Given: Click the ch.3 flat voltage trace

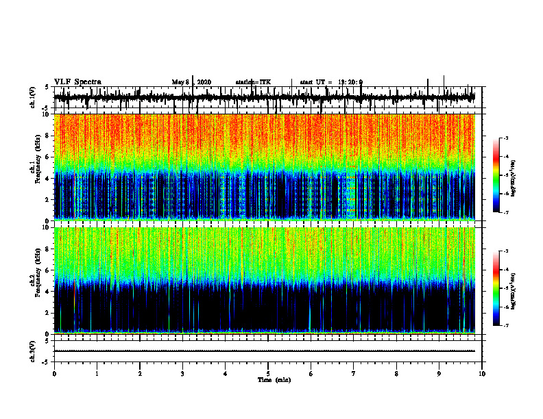Looking at the screenshot, I should click(x=265, y=351).
